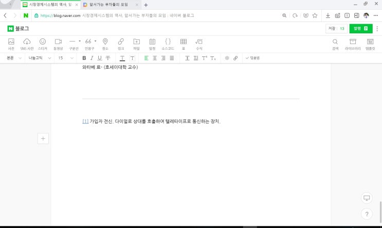Viewport: 382px width, 228px height.
Task: Open the text background color picker
Action: (x=132, y=58)
